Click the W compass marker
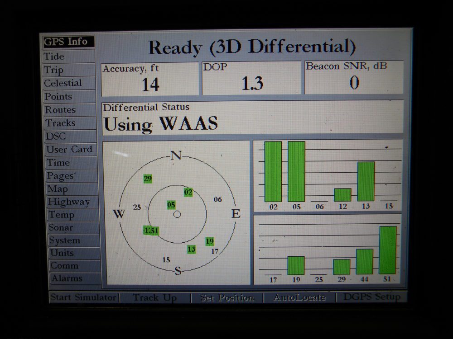453x339 pixels. click(x=119, y=214)
